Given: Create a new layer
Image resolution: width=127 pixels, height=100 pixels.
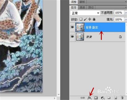Looking at the screenshot, I should click(x=116, y=98).
